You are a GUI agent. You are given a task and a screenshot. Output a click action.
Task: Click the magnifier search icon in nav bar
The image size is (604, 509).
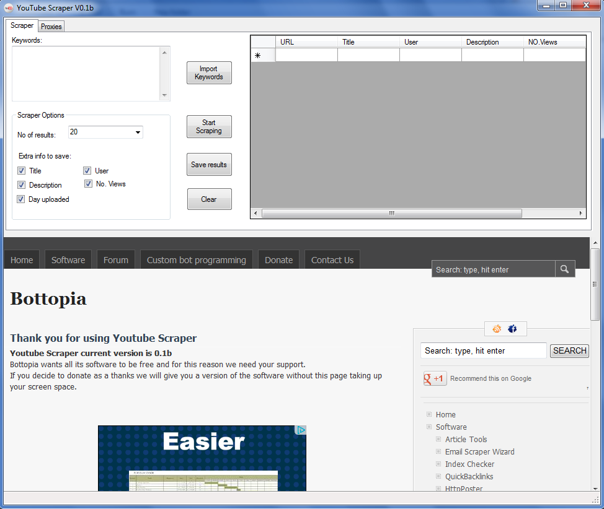click(x=565, y=269)
